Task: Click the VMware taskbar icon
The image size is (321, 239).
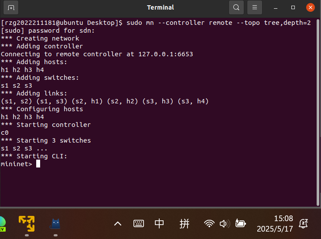Action: [27, 223]
